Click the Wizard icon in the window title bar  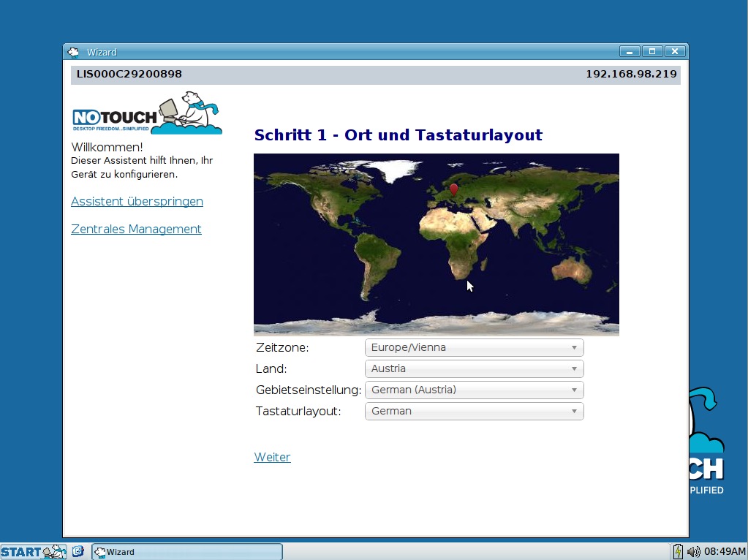click(73, 52)
